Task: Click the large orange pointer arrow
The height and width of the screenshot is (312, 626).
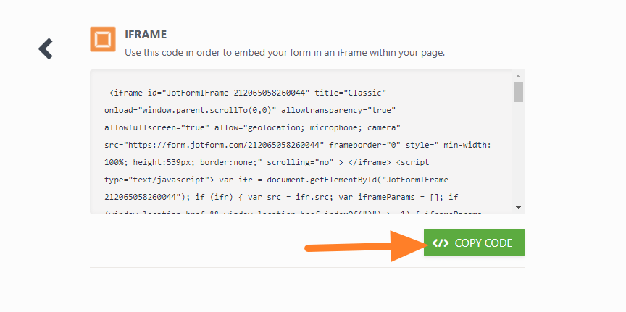Action: pyautogui.click(x=362, y=245)
